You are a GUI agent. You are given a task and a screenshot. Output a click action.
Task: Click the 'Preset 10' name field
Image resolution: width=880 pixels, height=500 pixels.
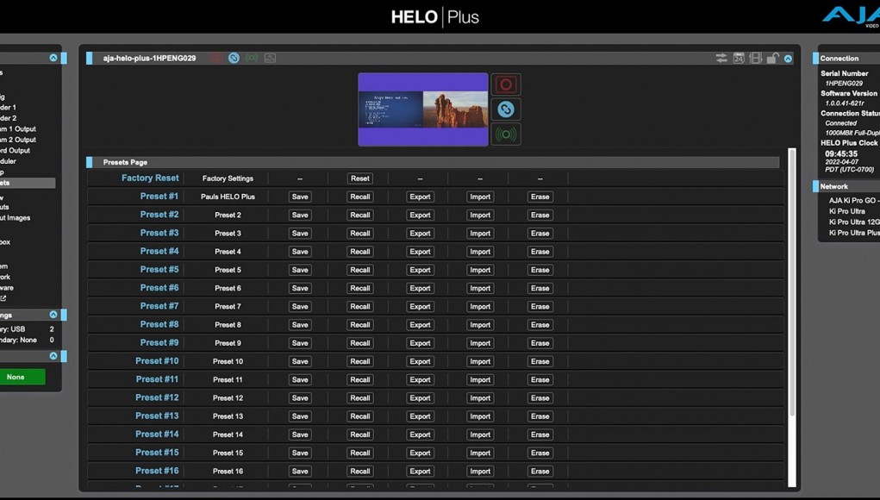click(x=228, y=361)
